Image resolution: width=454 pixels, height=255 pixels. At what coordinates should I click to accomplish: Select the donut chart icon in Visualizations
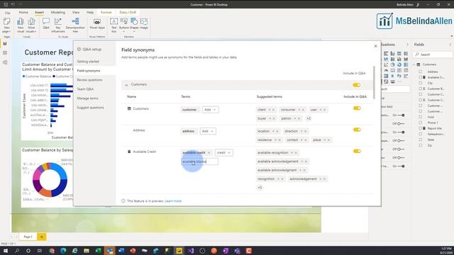click(399, 64)
